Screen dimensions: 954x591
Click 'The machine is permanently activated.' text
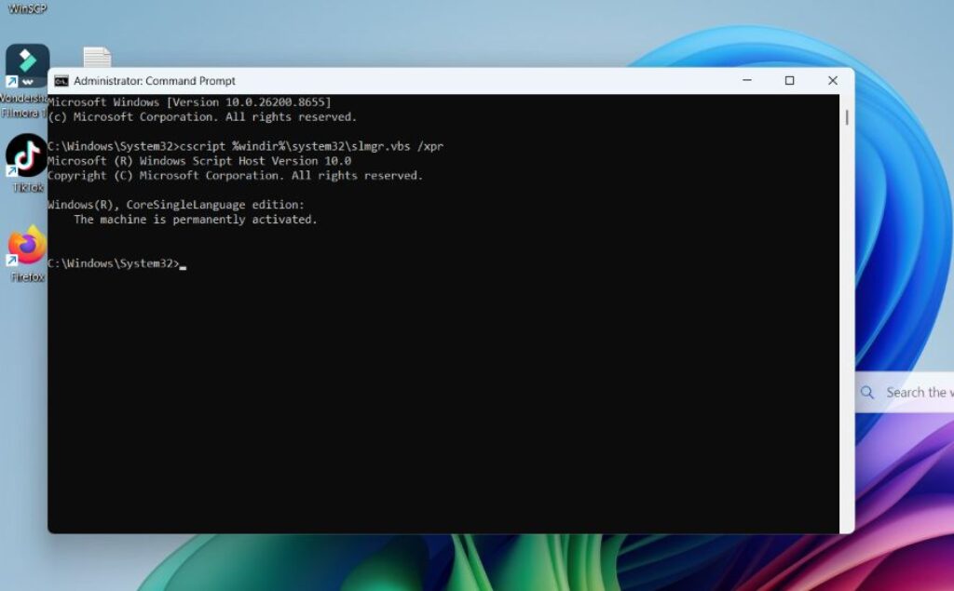(x=196, y=220)
